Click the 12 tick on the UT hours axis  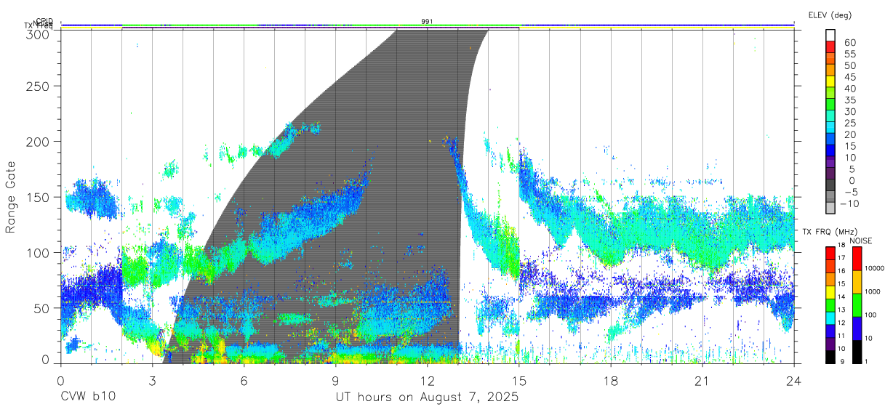(x=428, y=380)
